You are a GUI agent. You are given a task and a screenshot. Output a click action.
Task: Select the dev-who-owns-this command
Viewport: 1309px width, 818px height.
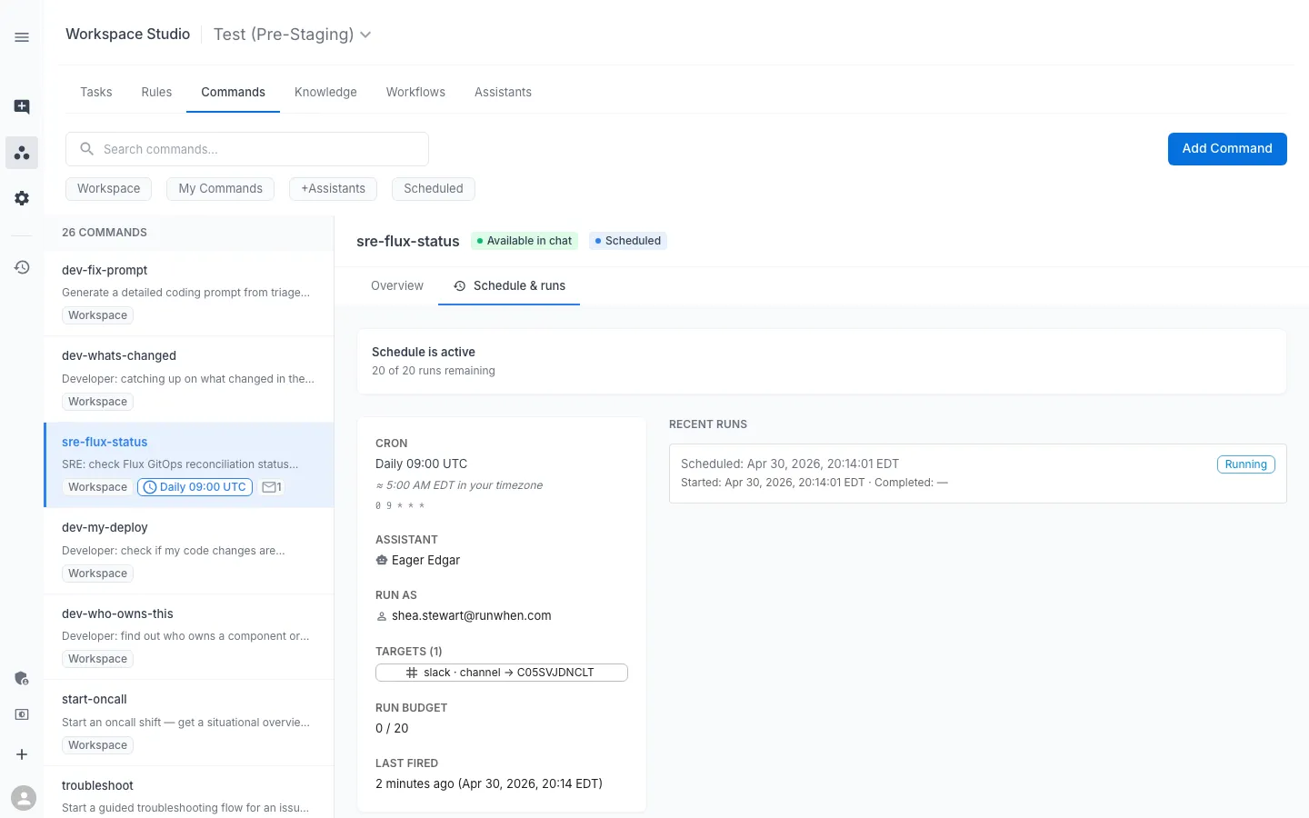point(189,636)
